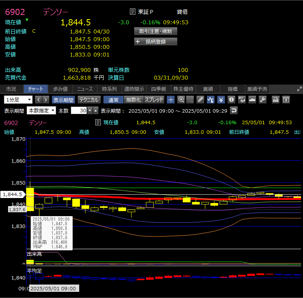Click the 1,837.6 cursor price label
Viewport: 303px width, 298px height.
tap(17, 210)
